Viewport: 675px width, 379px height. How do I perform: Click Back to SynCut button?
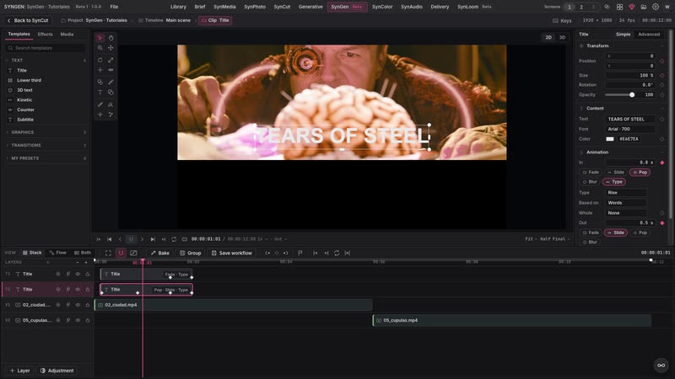pos(28,20)
